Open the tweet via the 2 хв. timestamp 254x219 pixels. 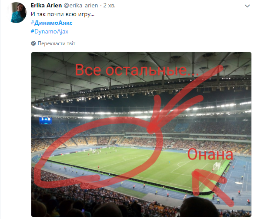[x=109, y=5]
